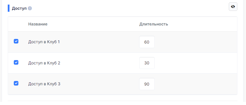The width and height of the screenshot is (246, 105).
Task: Click empty space right of the 30 field
Action: click(196, 63)
